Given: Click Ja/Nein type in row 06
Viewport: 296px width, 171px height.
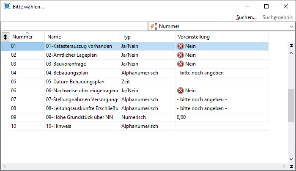Looking at the screenshot, I should [130, 91].
